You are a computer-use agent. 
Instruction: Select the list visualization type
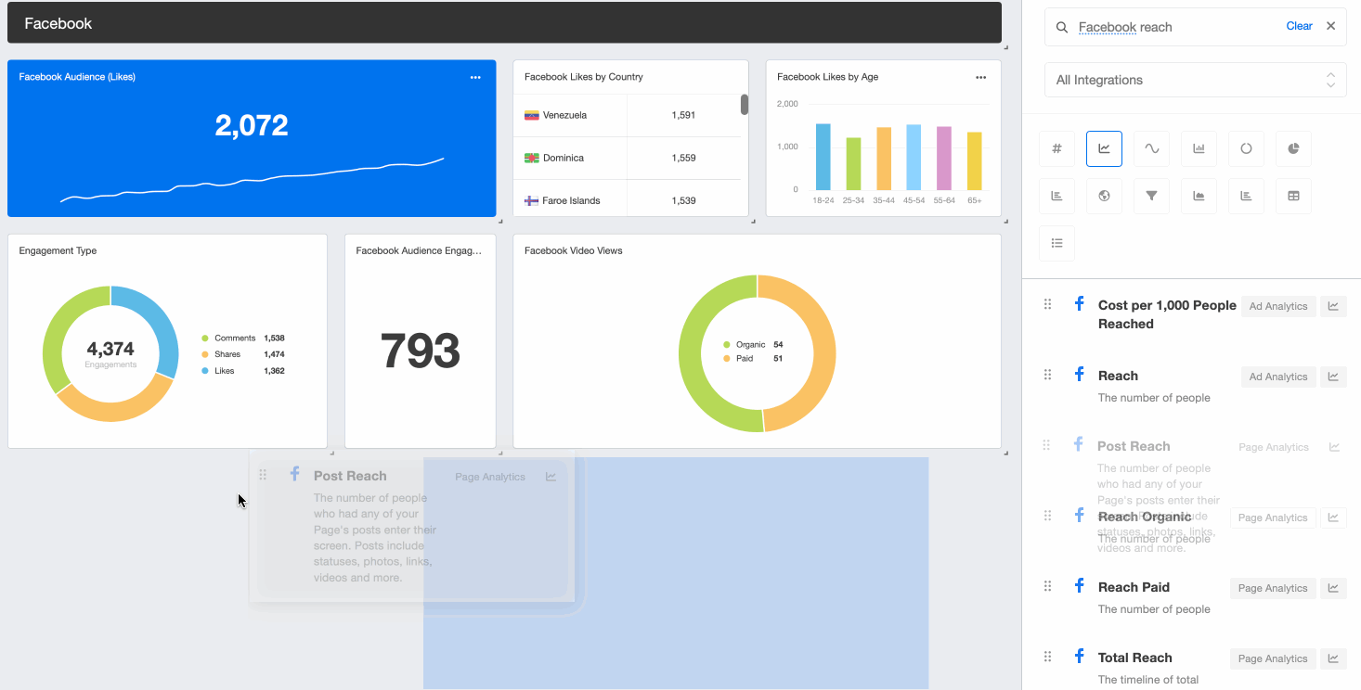[x=1056, y=243]
